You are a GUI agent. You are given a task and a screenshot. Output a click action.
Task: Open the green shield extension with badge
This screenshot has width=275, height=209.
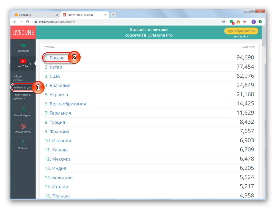[x=232, y=22]
